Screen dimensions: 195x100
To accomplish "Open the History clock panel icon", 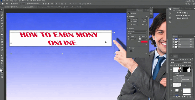I will (x=170, y=22).
